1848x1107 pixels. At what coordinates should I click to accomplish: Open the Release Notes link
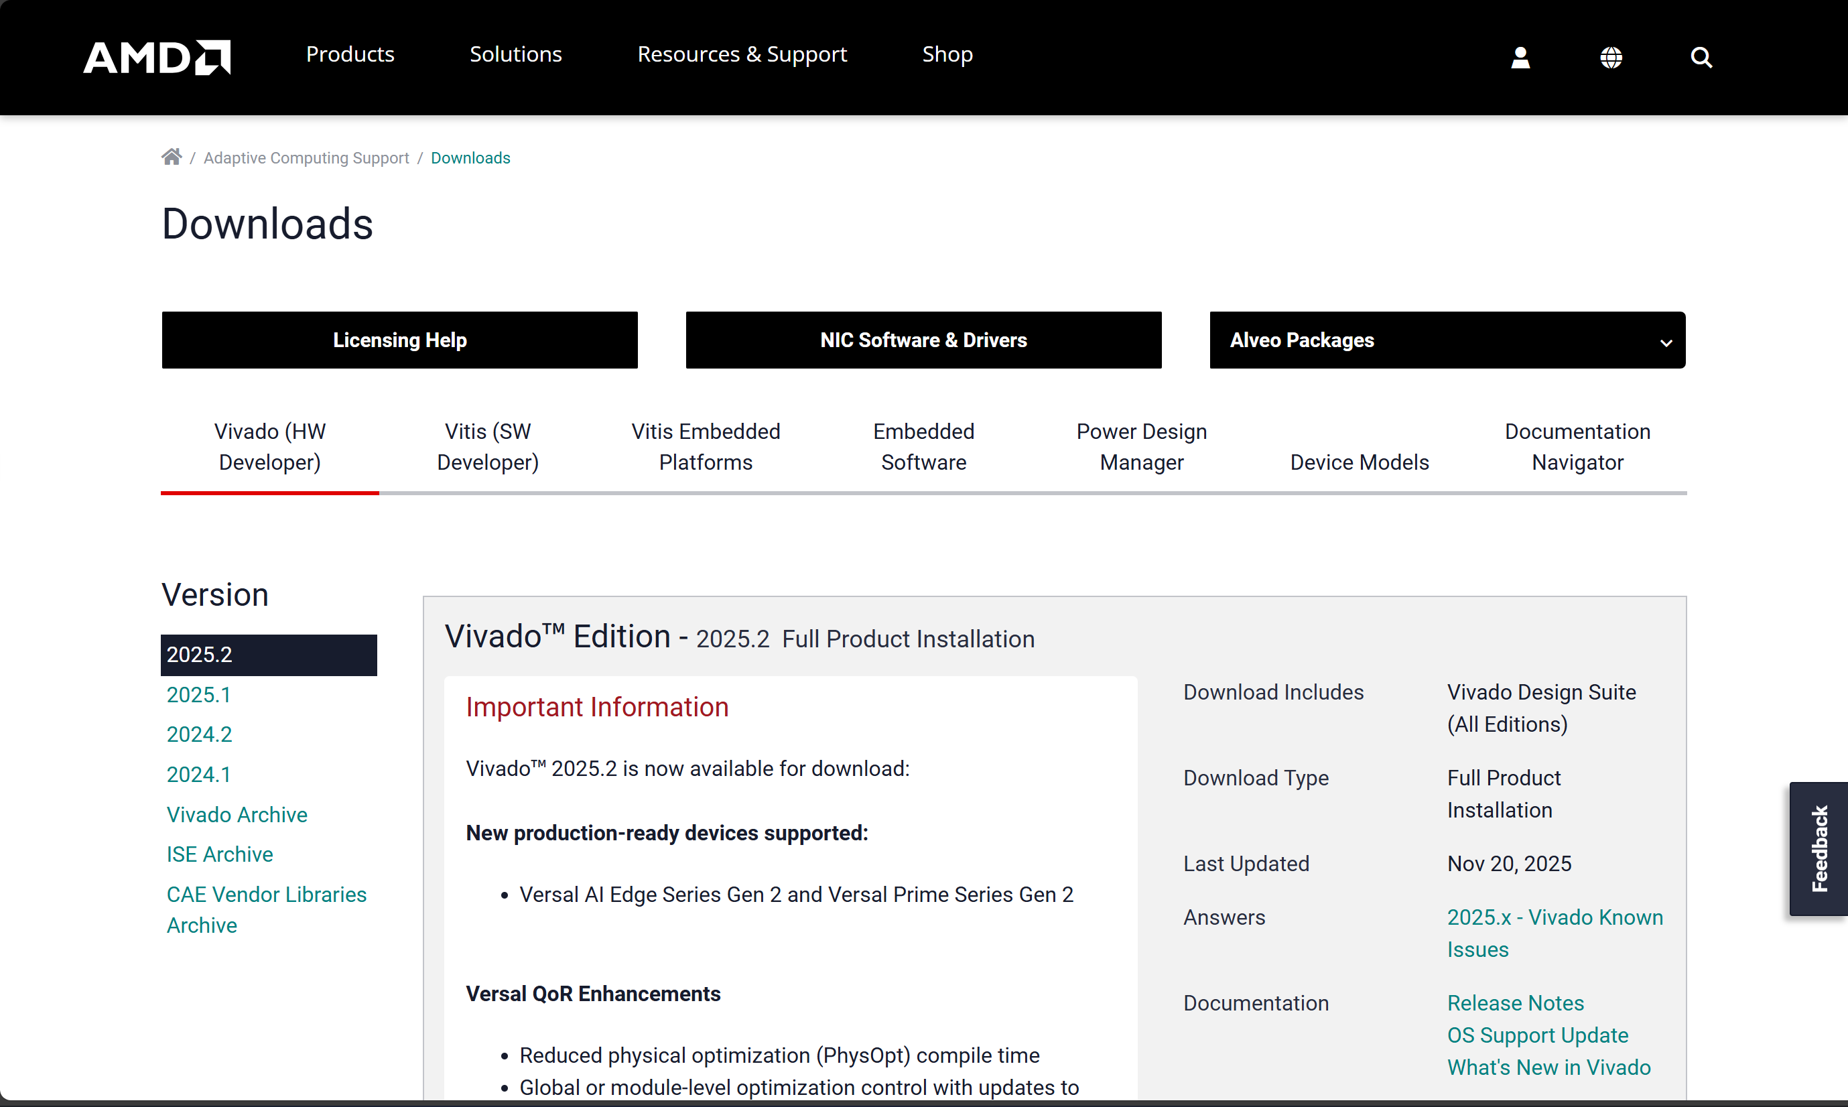coord(1514,1002)
